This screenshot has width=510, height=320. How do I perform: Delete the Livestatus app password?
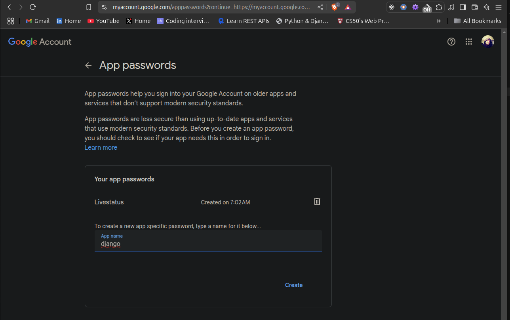point(317,202)
